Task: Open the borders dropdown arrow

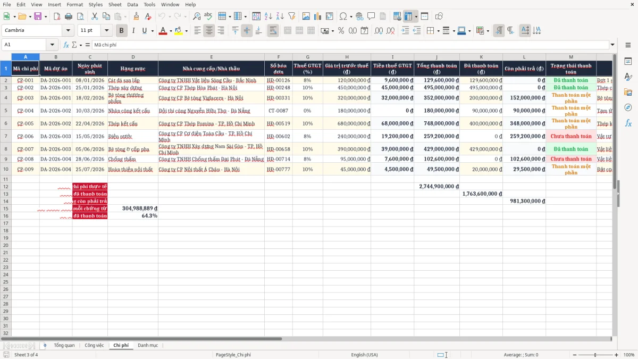Action: (438, 31)
